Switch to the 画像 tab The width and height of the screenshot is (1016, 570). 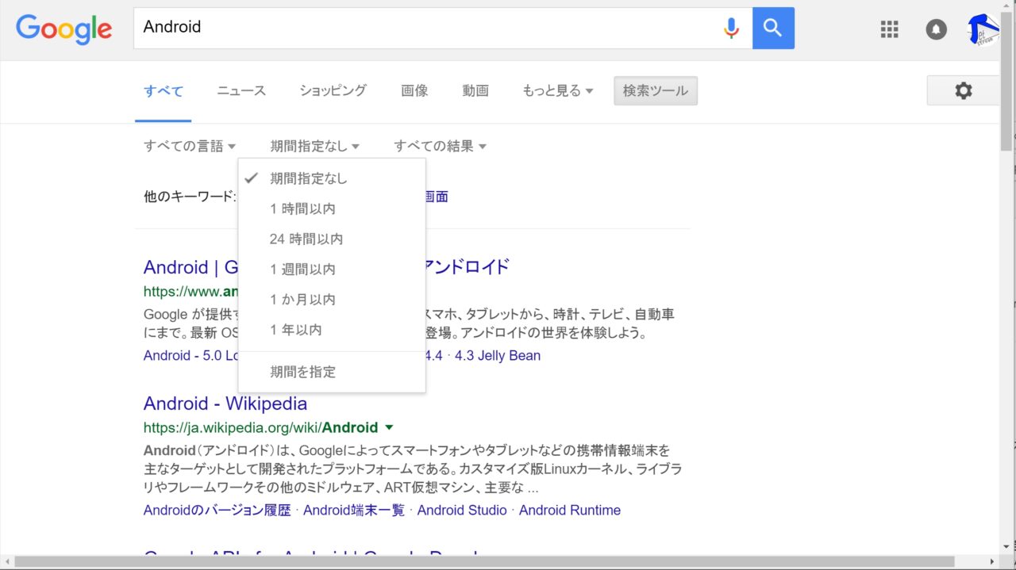click(414, 91)
